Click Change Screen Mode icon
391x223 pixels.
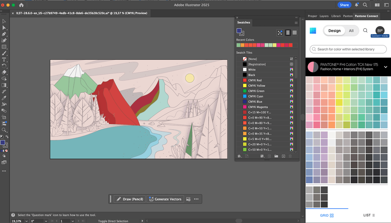(x=4, y=162)
